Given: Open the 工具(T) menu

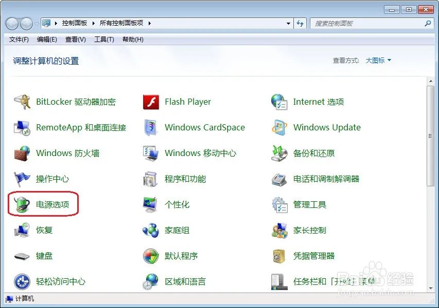Looking at the screenshot, I should pos(103,40).
